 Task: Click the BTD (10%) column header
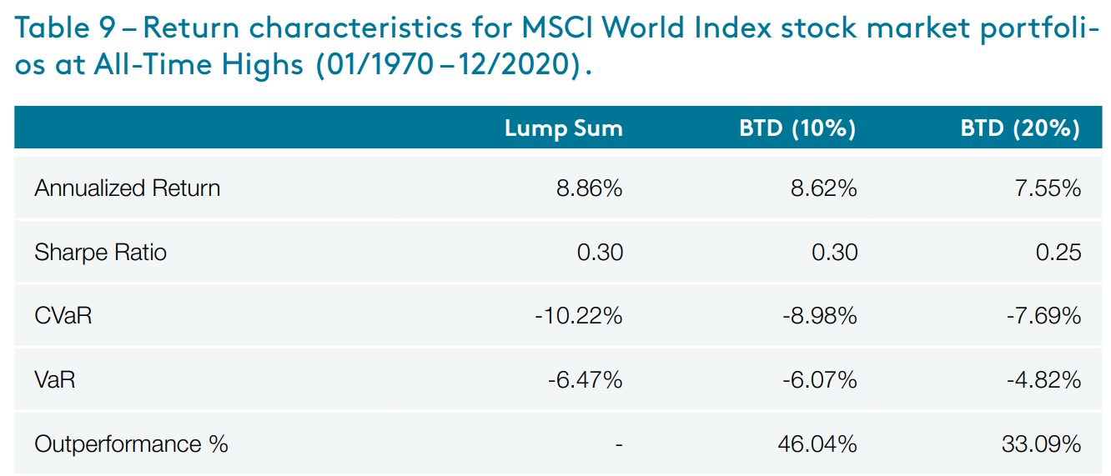click(x=797, y=128)
